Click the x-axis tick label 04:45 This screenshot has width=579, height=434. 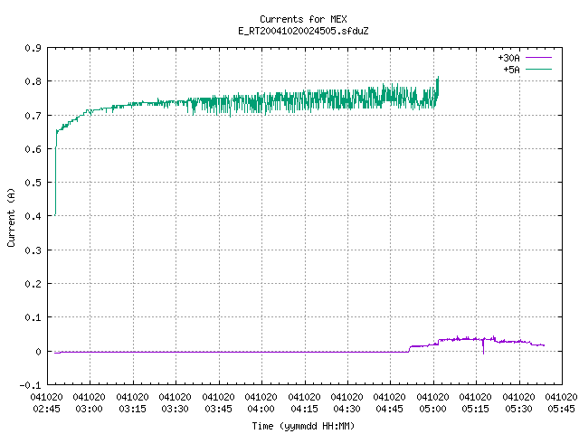tap(390, 409)
